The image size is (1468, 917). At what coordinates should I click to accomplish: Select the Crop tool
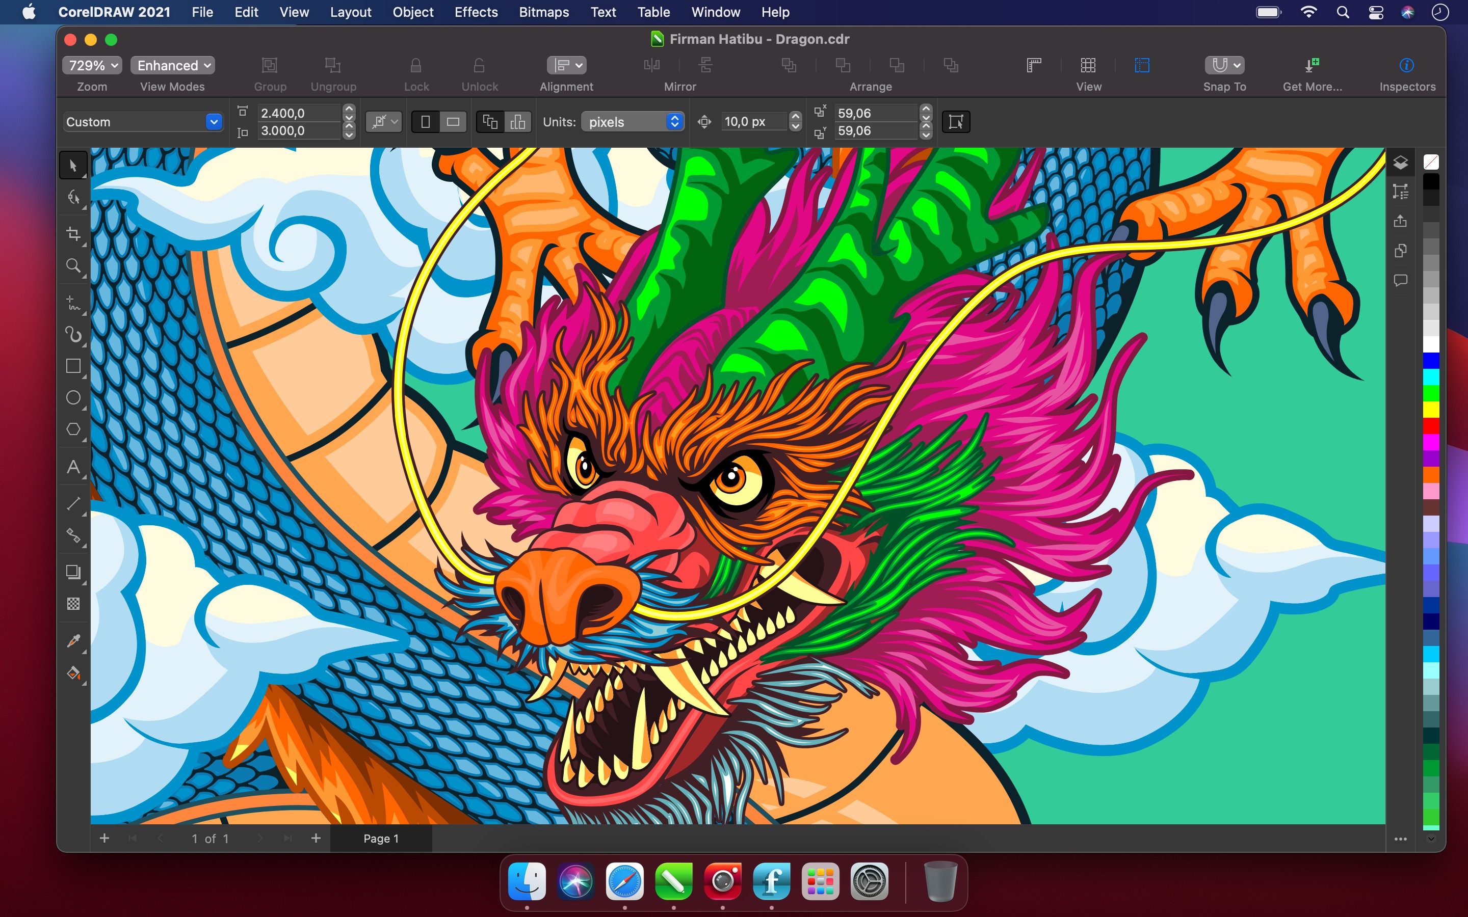pyautogui.click(x=72, y=233)
